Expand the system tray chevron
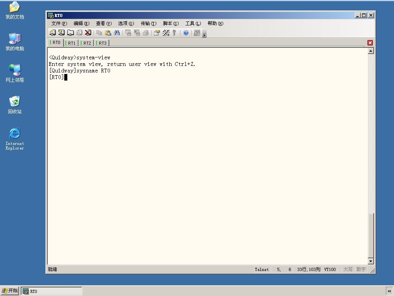Screen dimensions: 394x296 pyautogui.click(x=389, y=291)
